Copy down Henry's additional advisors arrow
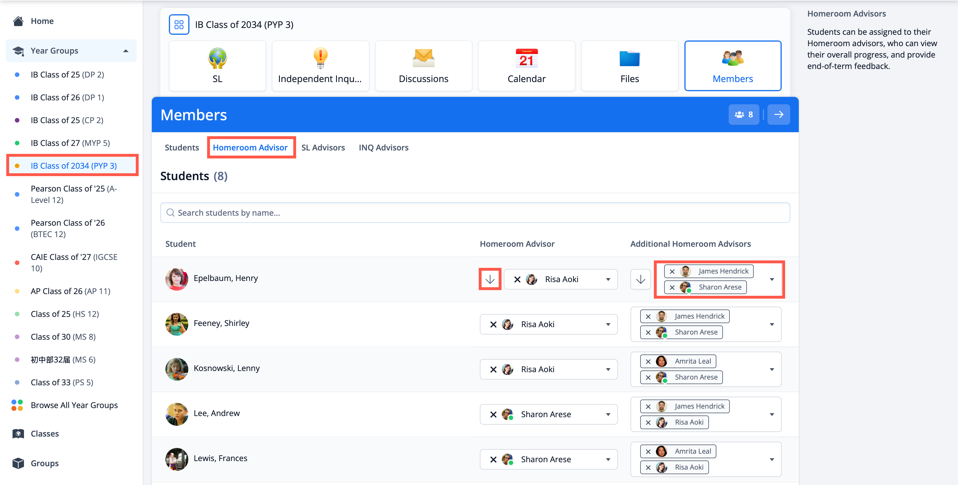958x485 pixels. coord(640,279)
